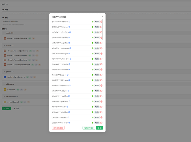Click the key text cySIStJw****321OCRM=
This screenshot has height=142, width=191.
coord(60,38)
